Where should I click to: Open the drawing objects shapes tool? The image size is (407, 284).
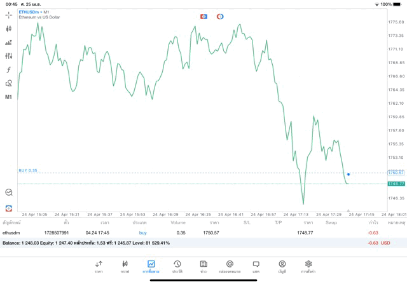coord(8,83)
